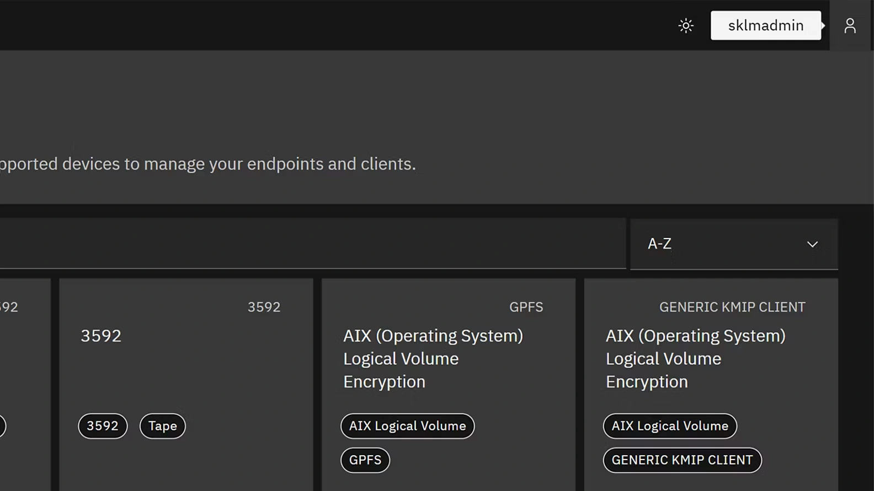874x491 pixels.
Task: Open the 3592 device card title
Action: point(101,336)
